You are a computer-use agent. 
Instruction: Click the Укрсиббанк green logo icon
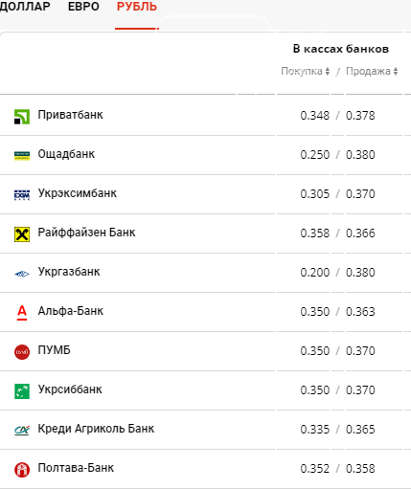[22, 391]
